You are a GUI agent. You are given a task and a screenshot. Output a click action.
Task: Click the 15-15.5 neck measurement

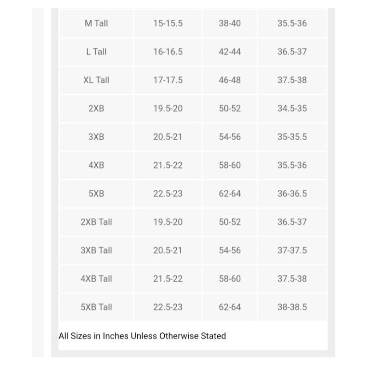coord(168,23)
